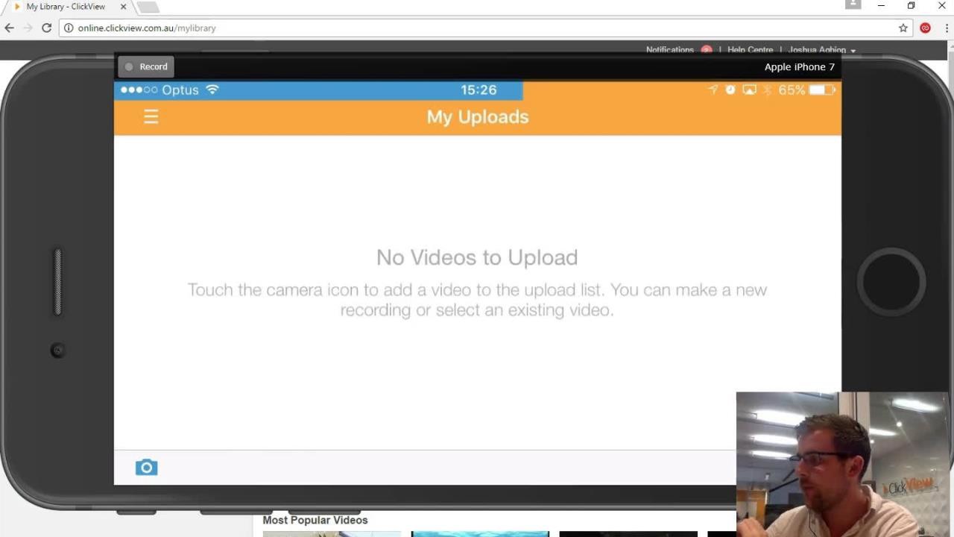This screenshot has width=954, height=537.
Task: Select the My Library - ClickView tab
Action: coord(66,7)
